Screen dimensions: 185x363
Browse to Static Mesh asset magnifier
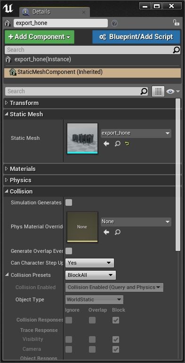coord(118,144)
